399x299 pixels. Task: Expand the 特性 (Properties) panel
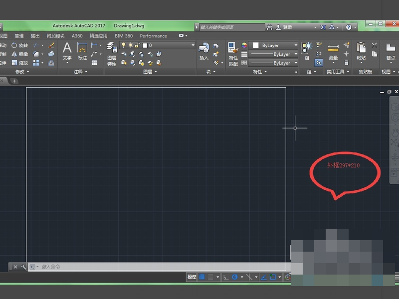tap(260, 72)
